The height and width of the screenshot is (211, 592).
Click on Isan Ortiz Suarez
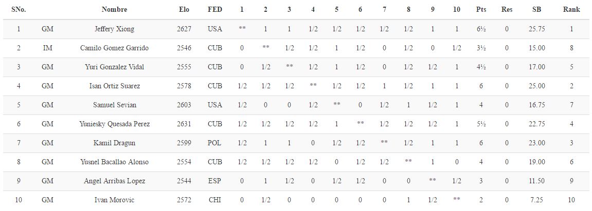[x=114, y=86]
